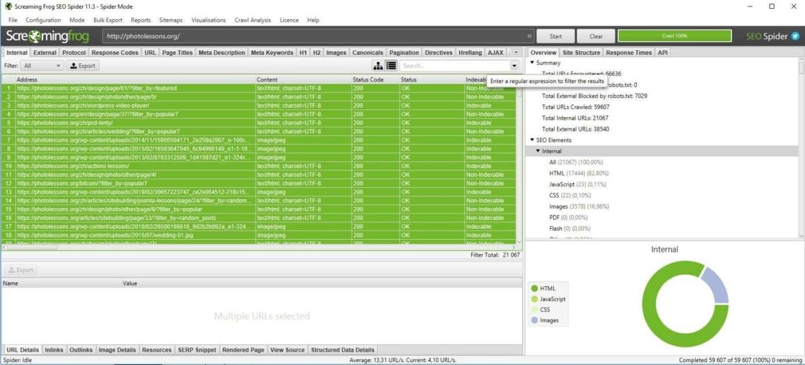Select row with psd-lenty URL

pos(259,123)
